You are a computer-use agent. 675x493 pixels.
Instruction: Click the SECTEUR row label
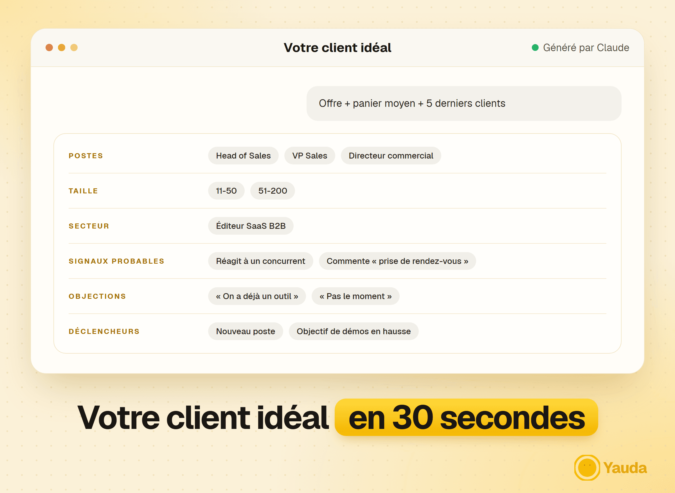point(89,226)
